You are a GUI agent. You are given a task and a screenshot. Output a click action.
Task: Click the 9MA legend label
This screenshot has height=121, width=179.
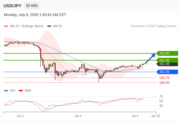point(28,91)
